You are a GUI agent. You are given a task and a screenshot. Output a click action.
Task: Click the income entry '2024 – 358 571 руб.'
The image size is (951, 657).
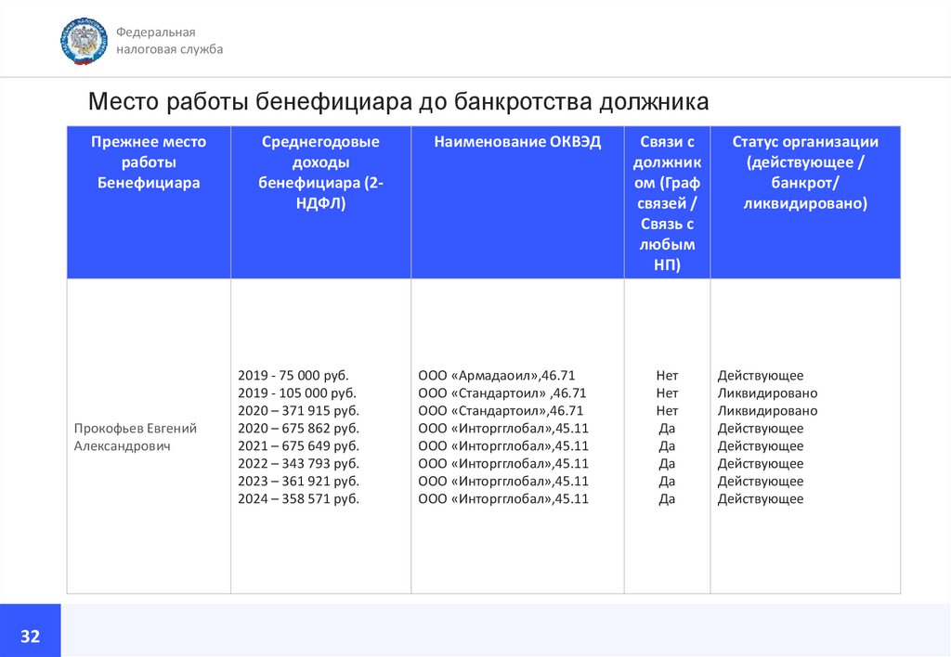point(298,498)
